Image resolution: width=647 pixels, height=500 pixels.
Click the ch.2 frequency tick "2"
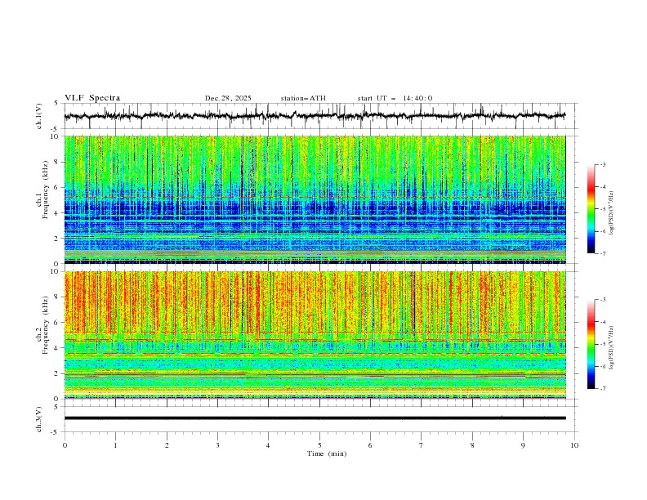pos(57,373)
